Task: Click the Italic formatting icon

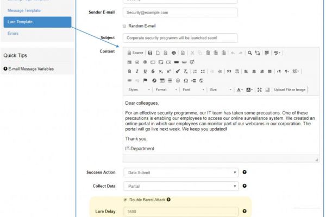Action: tap(137, 72)
